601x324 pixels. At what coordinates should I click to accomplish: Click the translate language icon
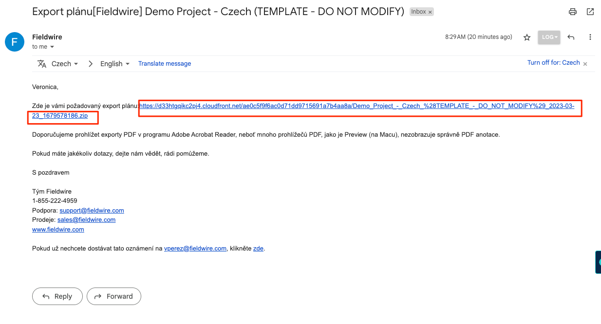click(42, 64)
